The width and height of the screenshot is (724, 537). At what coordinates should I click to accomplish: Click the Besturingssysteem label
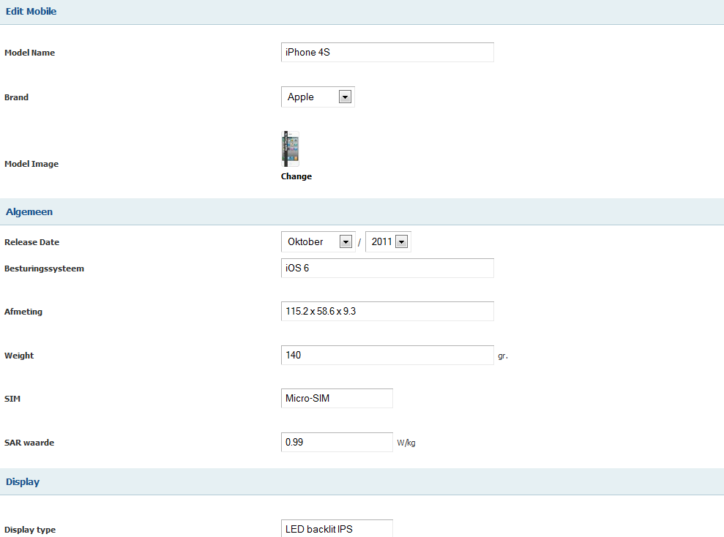pyautogui.click(x=45, y=268)
